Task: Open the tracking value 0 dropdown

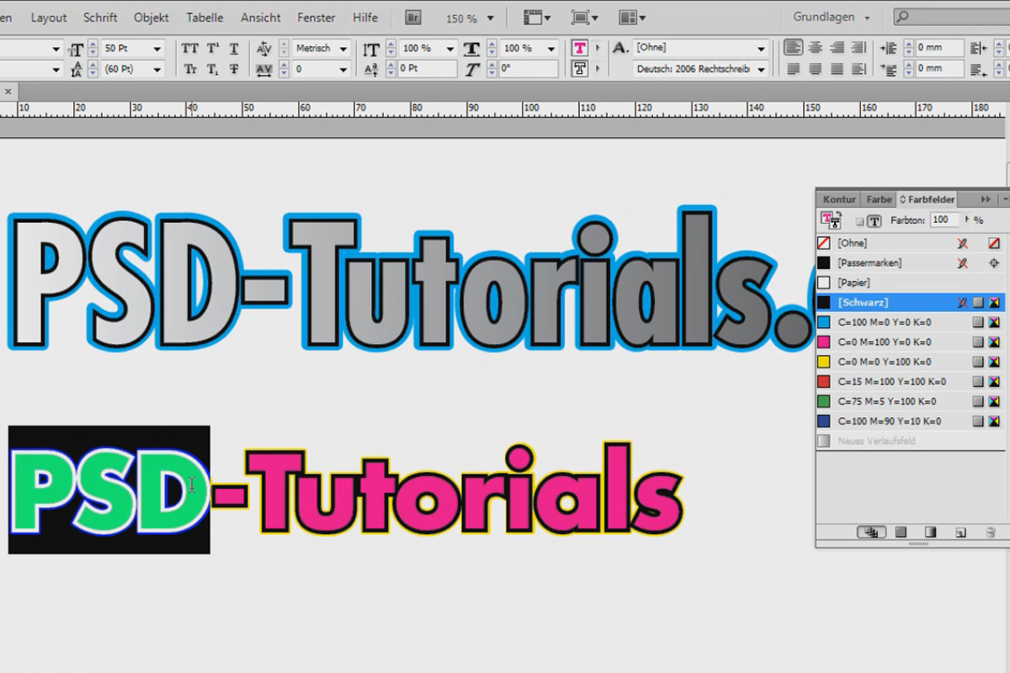Action: [343, 70]
